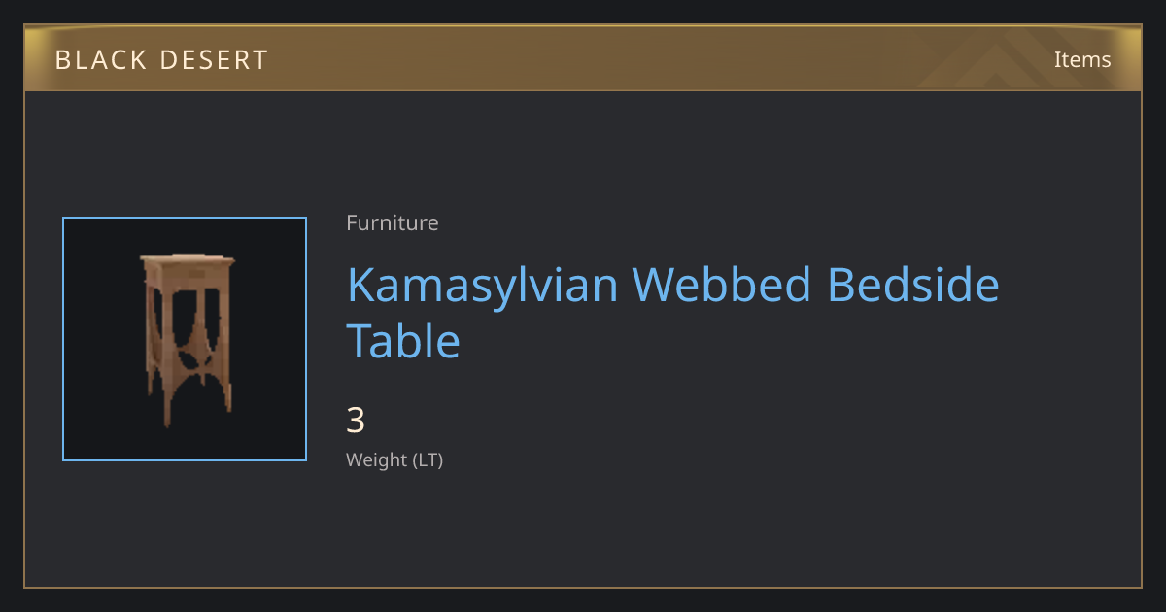
Task: Click the word Kamasylvian in the title
Action: (482, 286)
